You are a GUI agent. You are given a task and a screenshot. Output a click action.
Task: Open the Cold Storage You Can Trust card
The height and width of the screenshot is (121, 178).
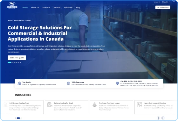coord(22,107)
